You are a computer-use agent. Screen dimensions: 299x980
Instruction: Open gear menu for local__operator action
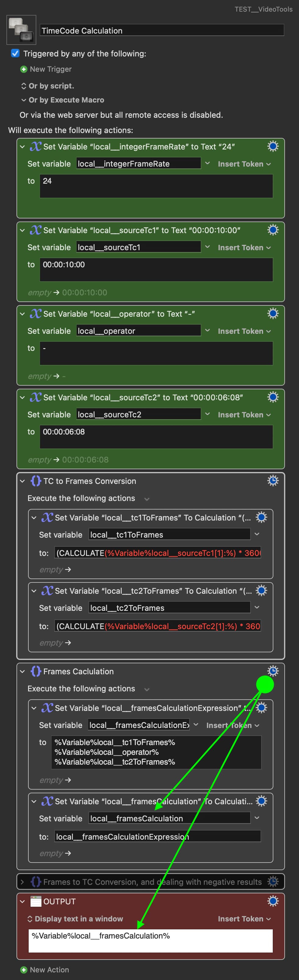(x=273, y=314)
